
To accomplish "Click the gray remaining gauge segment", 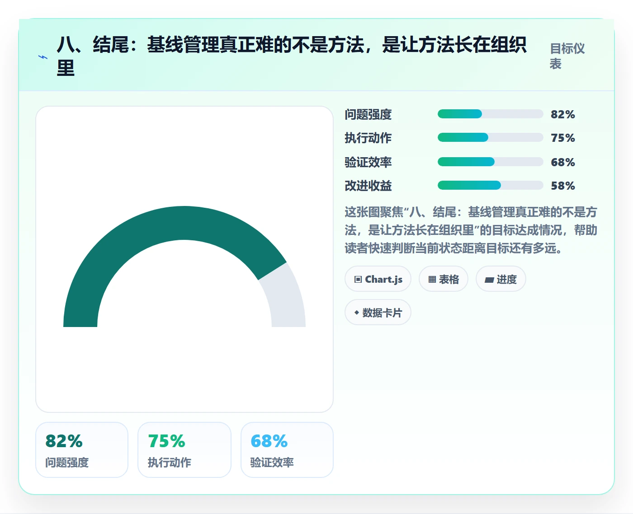I will tap(287, 298).
